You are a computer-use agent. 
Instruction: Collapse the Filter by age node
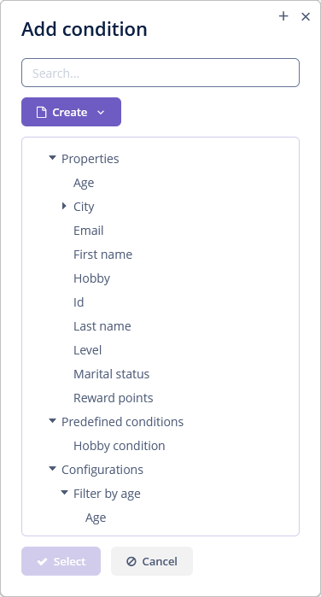(x=64, y=493)
